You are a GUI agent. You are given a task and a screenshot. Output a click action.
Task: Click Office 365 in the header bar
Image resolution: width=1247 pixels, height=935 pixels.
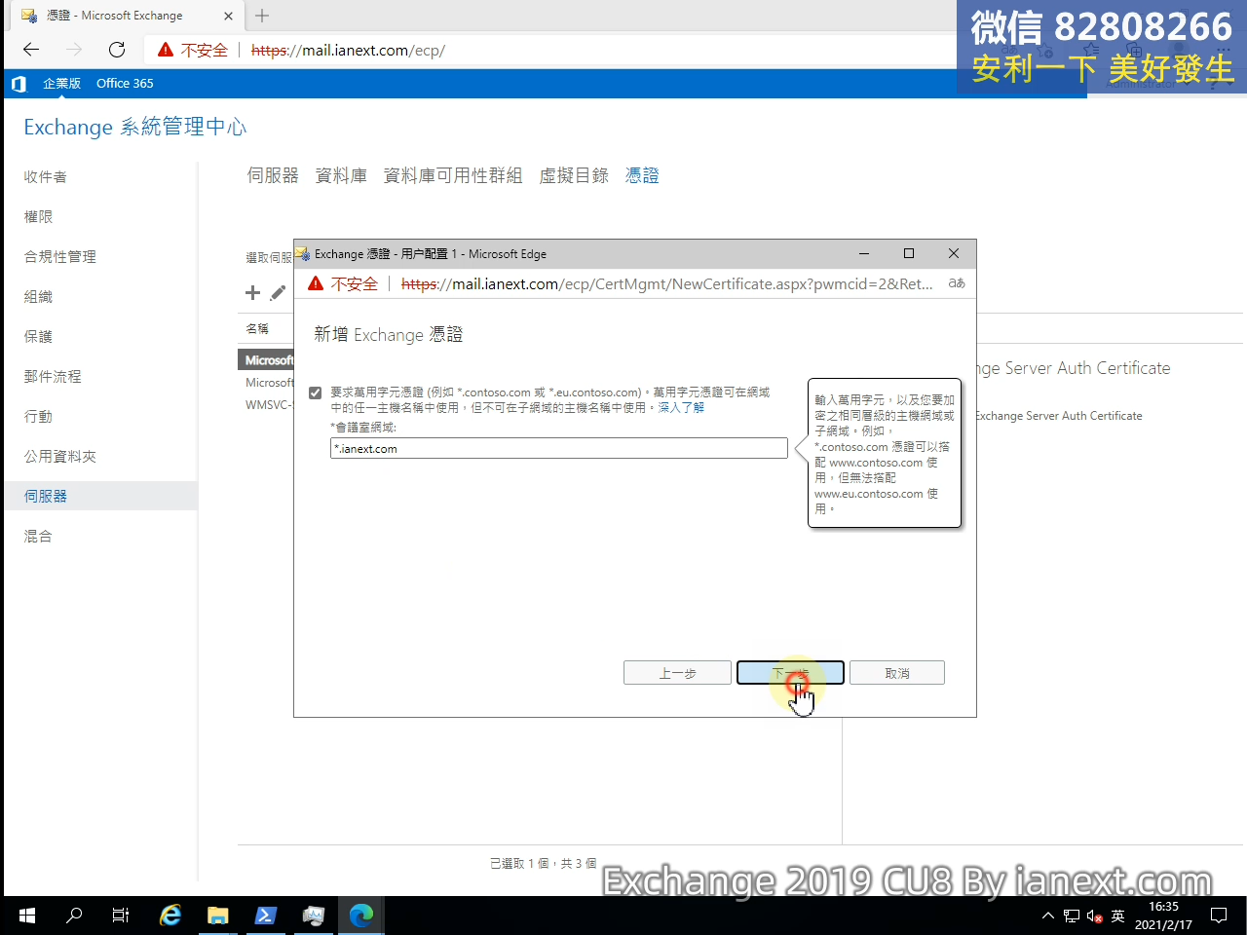coord(125,84)
